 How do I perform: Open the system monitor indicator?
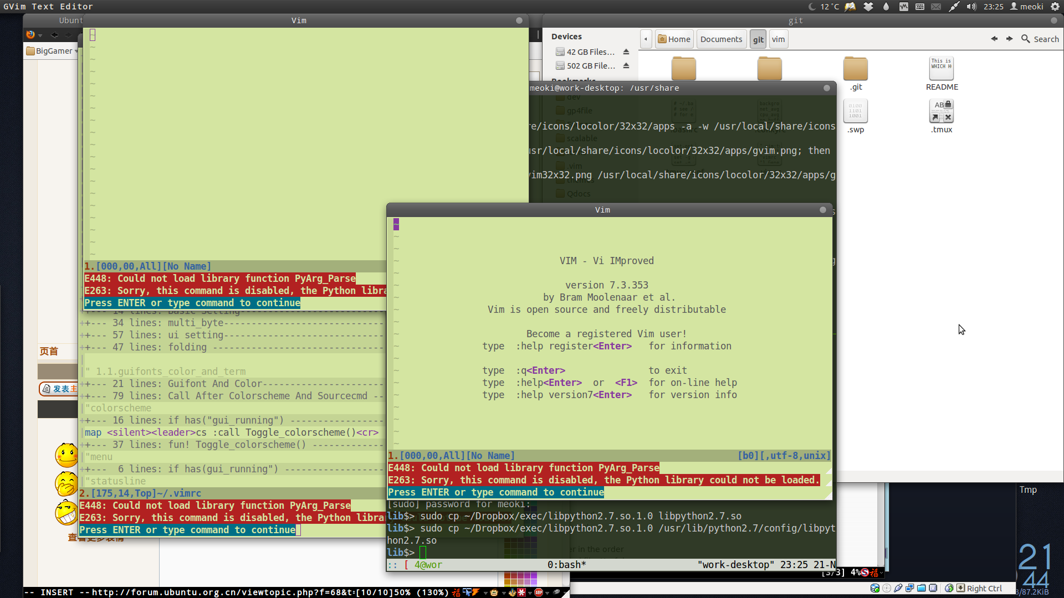(x=904, y=7)
